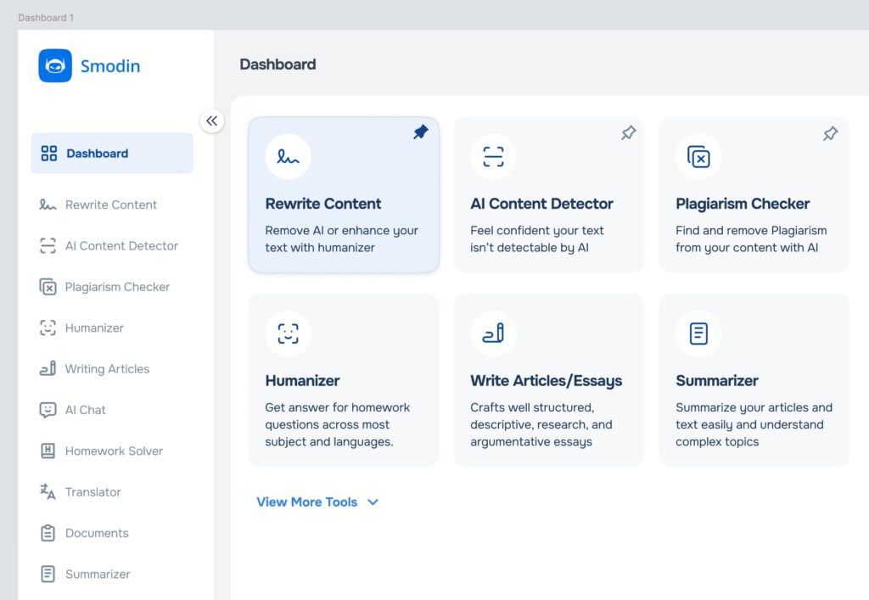The height and width of the screenshot is (600, 869).
Task: Expand tools with View More chevron
Action: click(373, 502)
